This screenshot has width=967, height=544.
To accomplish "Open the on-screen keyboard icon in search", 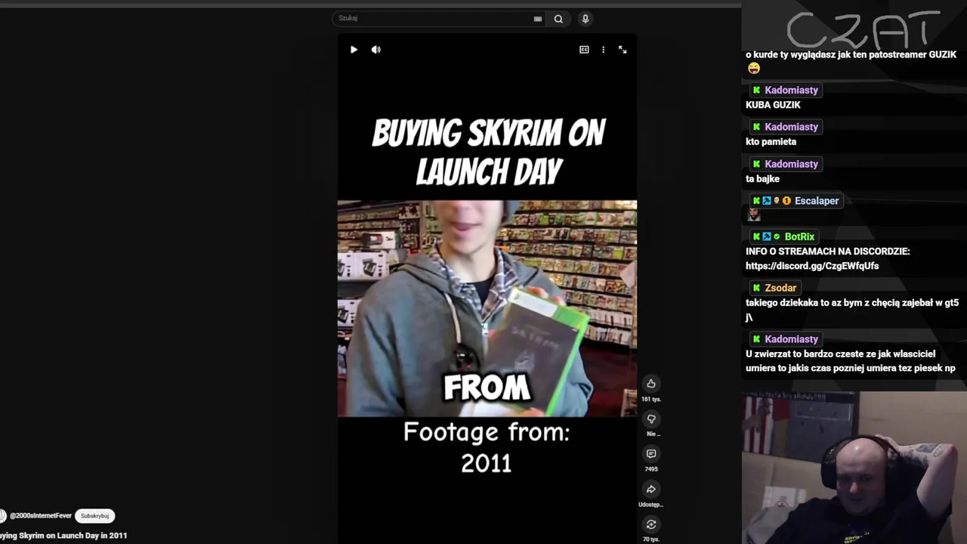I will (538, 19).
